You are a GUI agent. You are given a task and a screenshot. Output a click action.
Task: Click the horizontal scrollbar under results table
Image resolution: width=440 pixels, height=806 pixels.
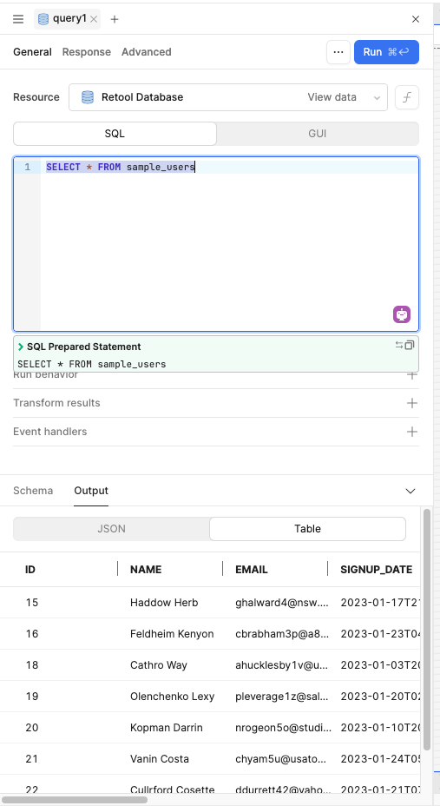[x=75, y=800]
